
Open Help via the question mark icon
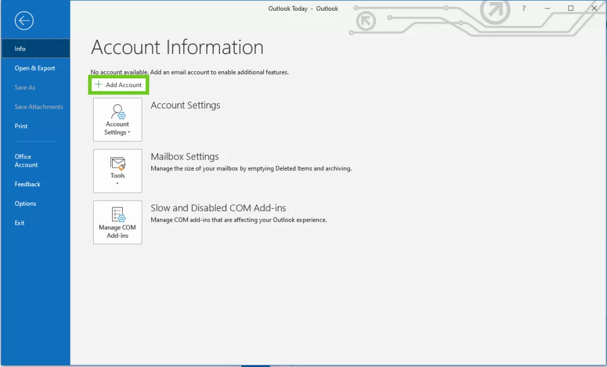click(523, 8)
